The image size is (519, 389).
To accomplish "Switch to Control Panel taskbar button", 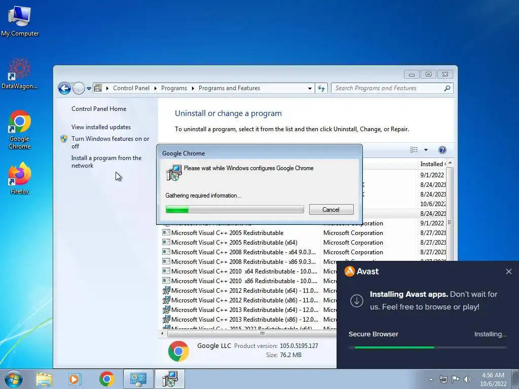I will click(138, 379).
